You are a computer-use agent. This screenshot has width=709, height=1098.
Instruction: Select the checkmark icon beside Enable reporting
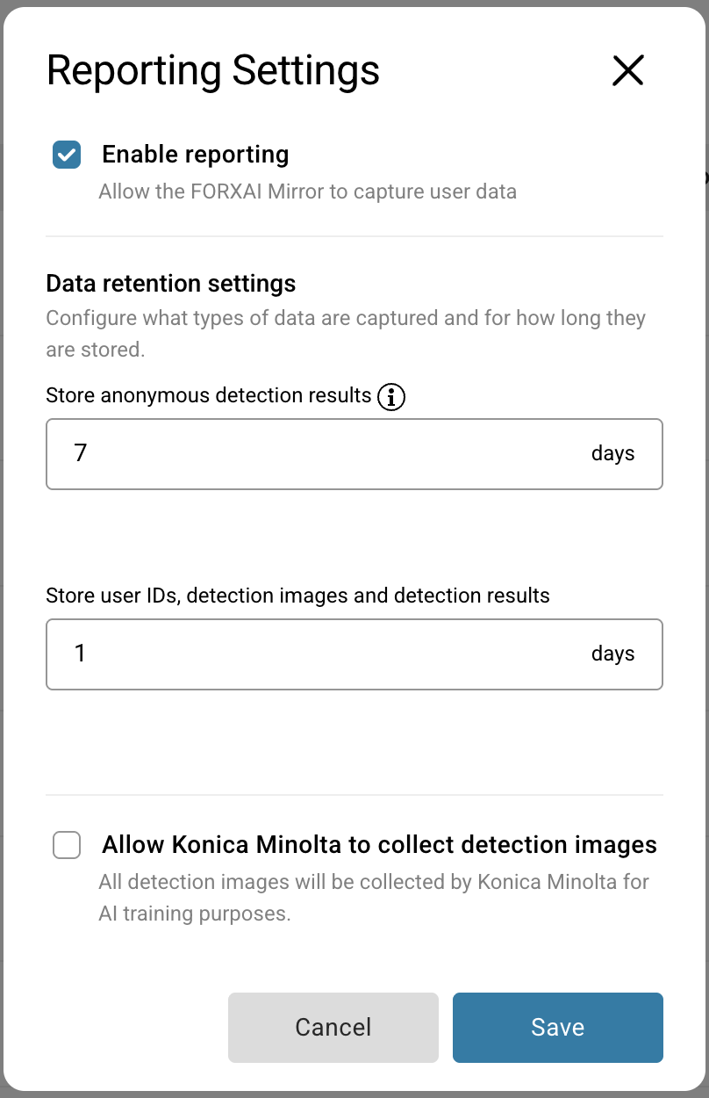(67, 154)
